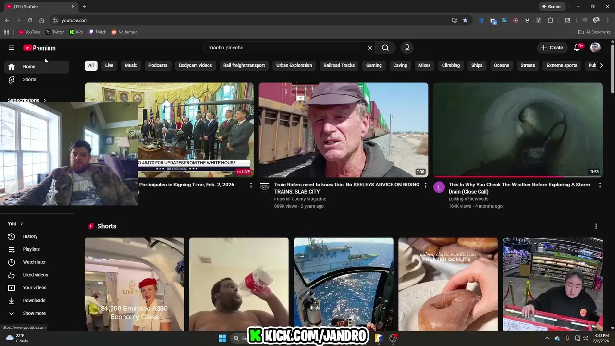Open Liked videos in the sidebar
This screenshot has height=346, width=615.
point(37,275)
